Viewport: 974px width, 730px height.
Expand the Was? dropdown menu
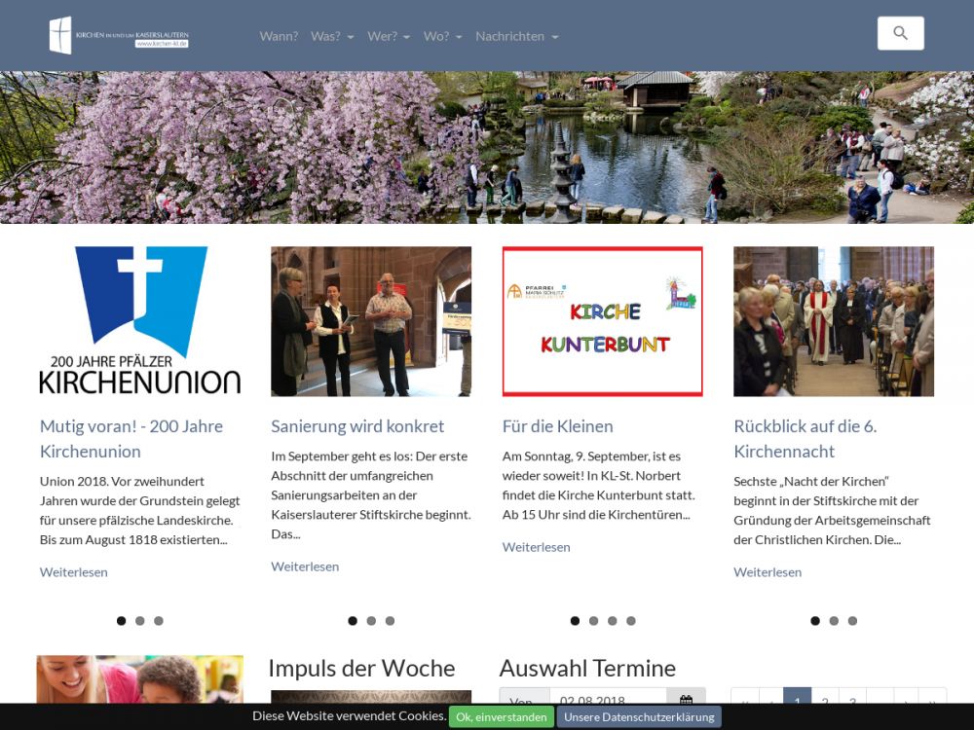click(332, 36)
